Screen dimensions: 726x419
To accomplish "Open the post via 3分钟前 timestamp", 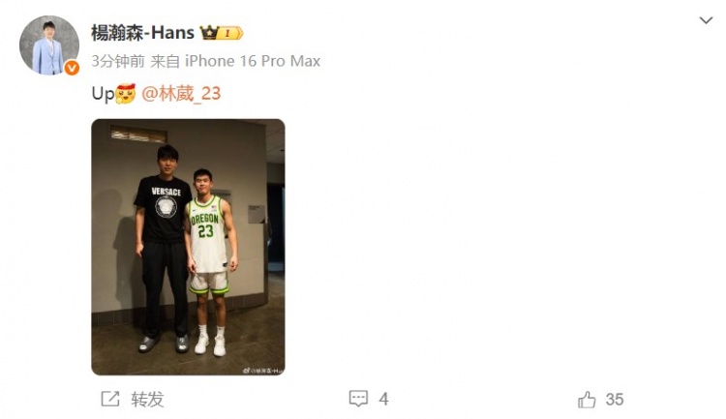I will click(x=118, y=61).
